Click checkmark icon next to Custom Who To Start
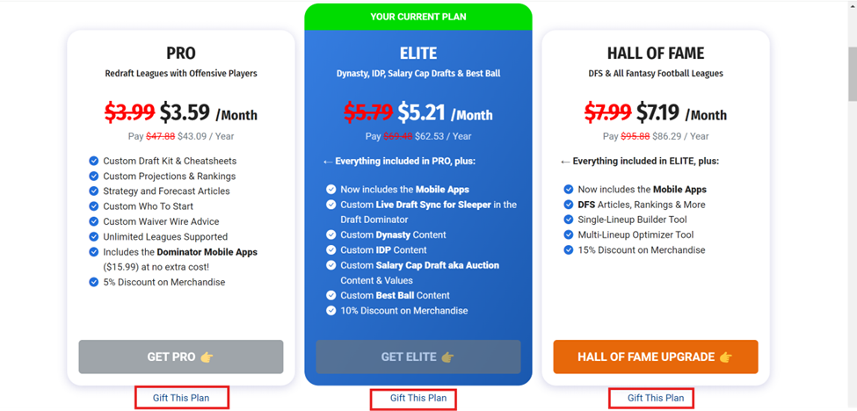 93,206
